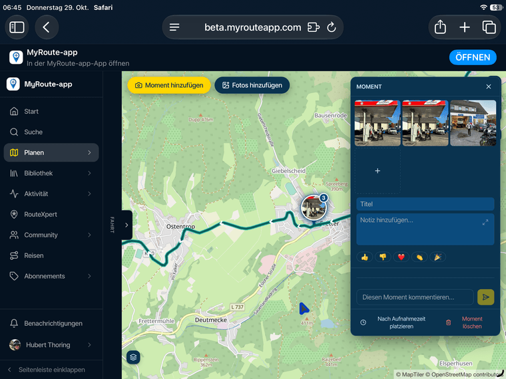Open Safari extensions puzzle icon
The width and height of the screenshot is (506, 379).
click(x=314, y=27)
